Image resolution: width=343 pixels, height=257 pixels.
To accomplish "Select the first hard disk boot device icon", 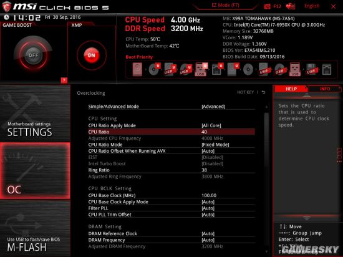I will pyautogui.click(x=137, y=70).
